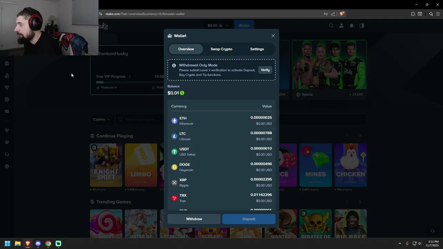
Task: Click the Value column header
Action: pos(267,106)
